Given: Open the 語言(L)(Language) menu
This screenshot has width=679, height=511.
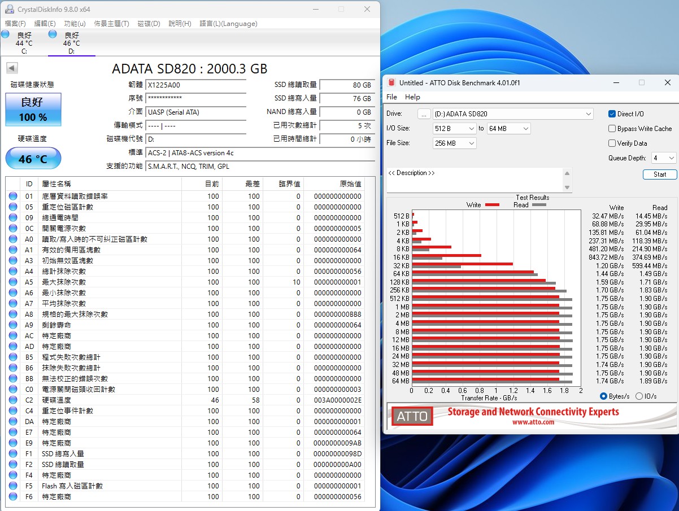Looking at the screenshot, I should [x=228, y=23].
